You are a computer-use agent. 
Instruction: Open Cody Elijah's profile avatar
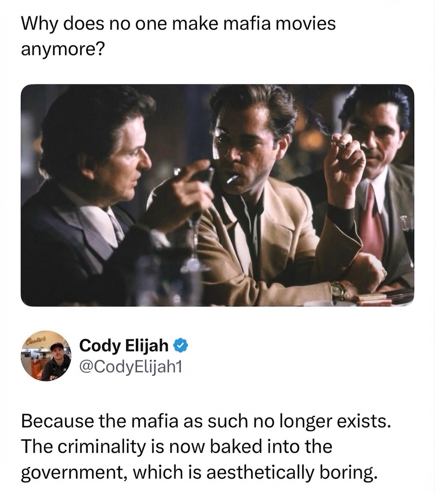click(47, 356)
